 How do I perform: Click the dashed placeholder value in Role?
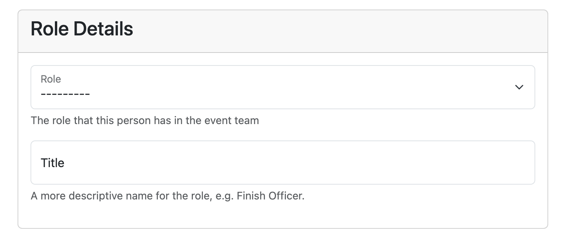point(65,94)
